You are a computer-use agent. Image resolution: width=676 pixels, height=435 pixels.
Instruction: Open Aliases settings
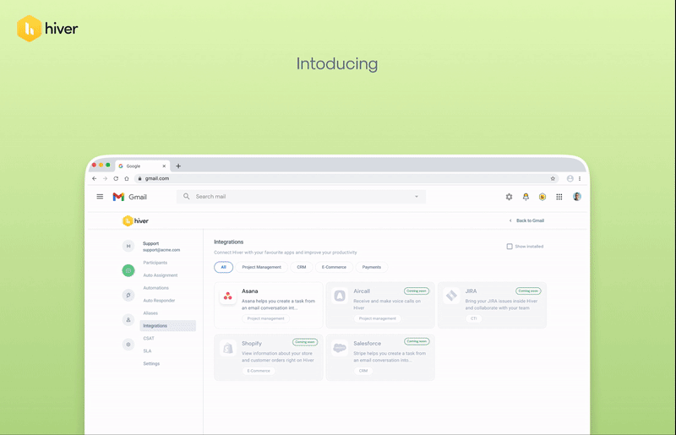(150, 313)
